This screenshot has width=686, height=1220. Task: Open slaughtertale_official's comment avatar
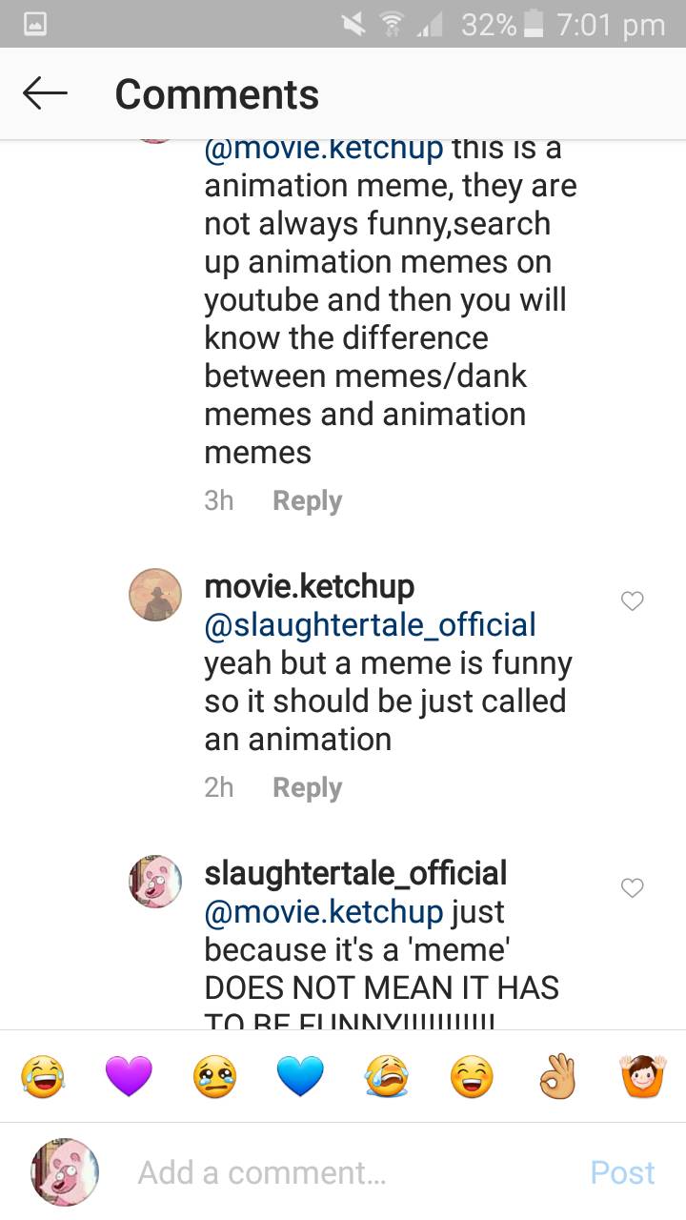click(155, 881)
